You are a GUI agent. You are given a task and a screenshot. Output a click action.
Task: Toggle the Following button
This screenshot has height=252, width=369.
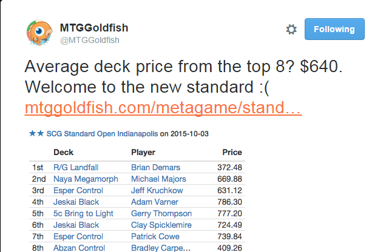(334, 29)
